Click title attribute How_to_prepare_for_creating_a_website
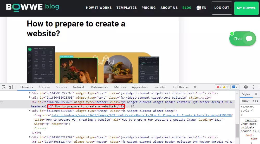The image size is (260, 144). (73, 120)
